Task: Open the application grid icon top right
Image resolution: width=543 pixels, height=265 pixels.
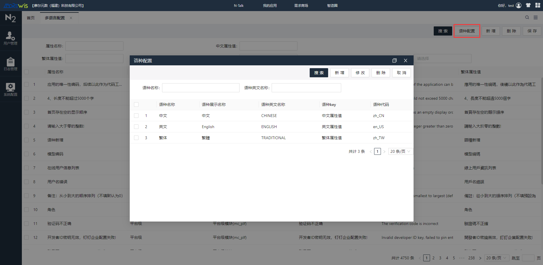Action: 538,5
